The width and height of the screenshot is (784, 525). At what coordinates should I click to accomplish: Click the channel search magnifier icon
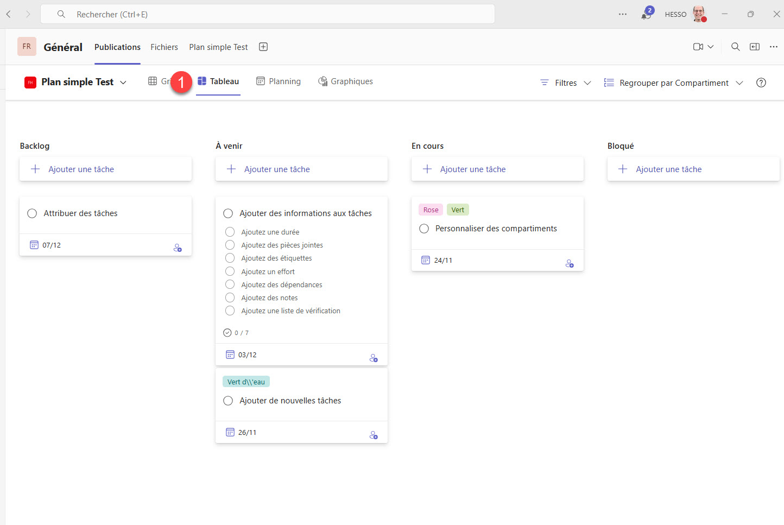pyautogui.click(x=735, y=47)
